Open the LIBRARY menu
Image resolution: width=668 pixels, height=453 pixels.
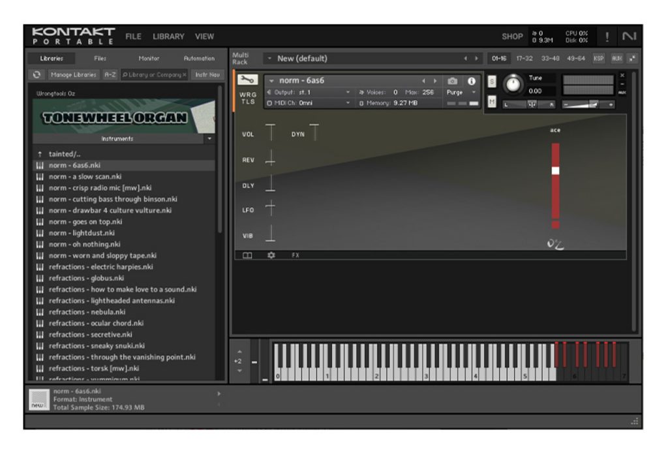pyautogui.click(x=168, y=37)
